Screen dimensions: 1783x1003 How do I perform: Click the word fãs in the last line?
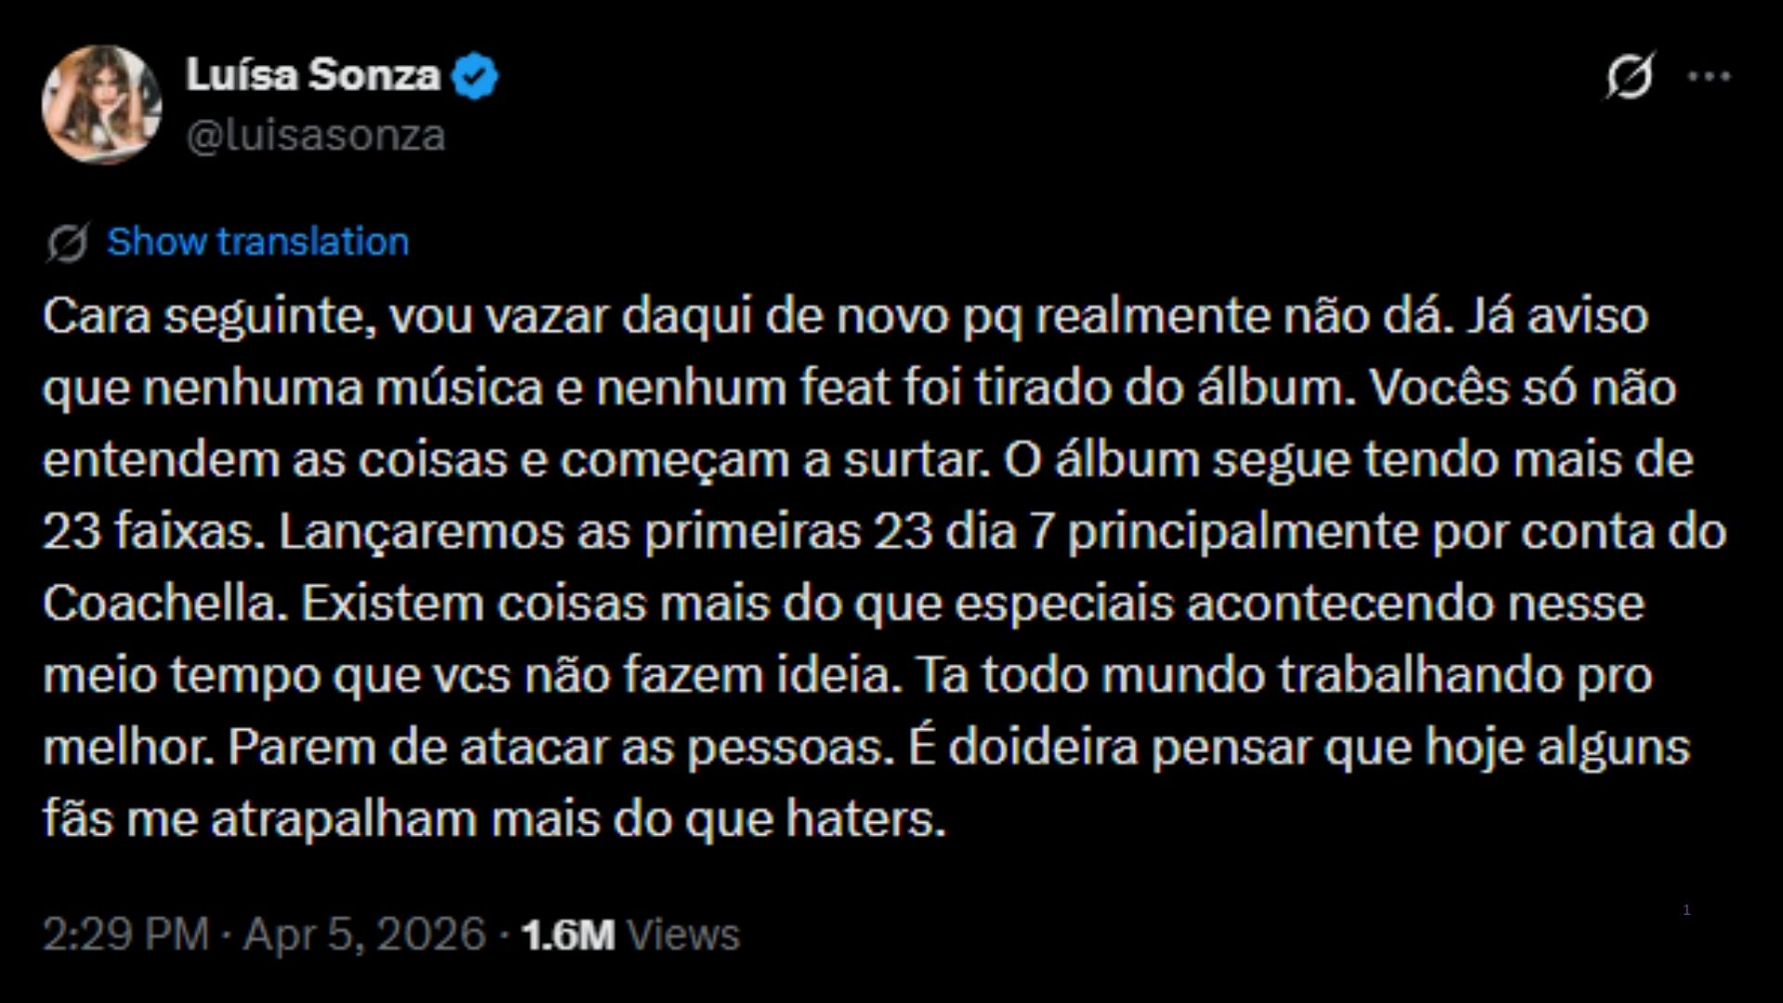click(77, 819)
